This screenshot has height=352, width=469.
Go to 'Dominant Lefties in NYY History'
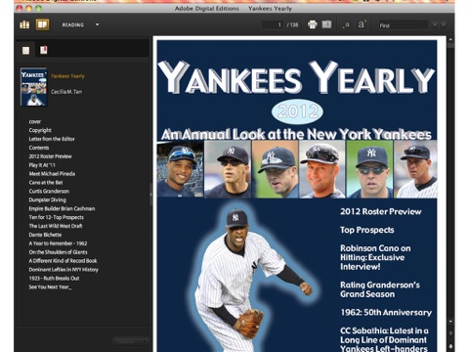tap(64, 270)
